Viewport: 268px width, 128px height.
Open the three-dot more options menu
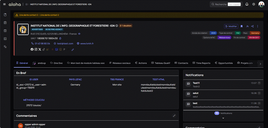[258, 27]
